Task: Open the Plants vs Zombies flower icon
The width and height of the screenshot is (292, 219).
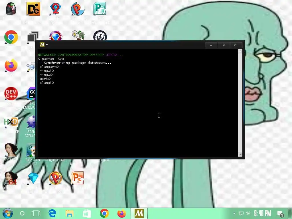Action: tap(78, 35)
